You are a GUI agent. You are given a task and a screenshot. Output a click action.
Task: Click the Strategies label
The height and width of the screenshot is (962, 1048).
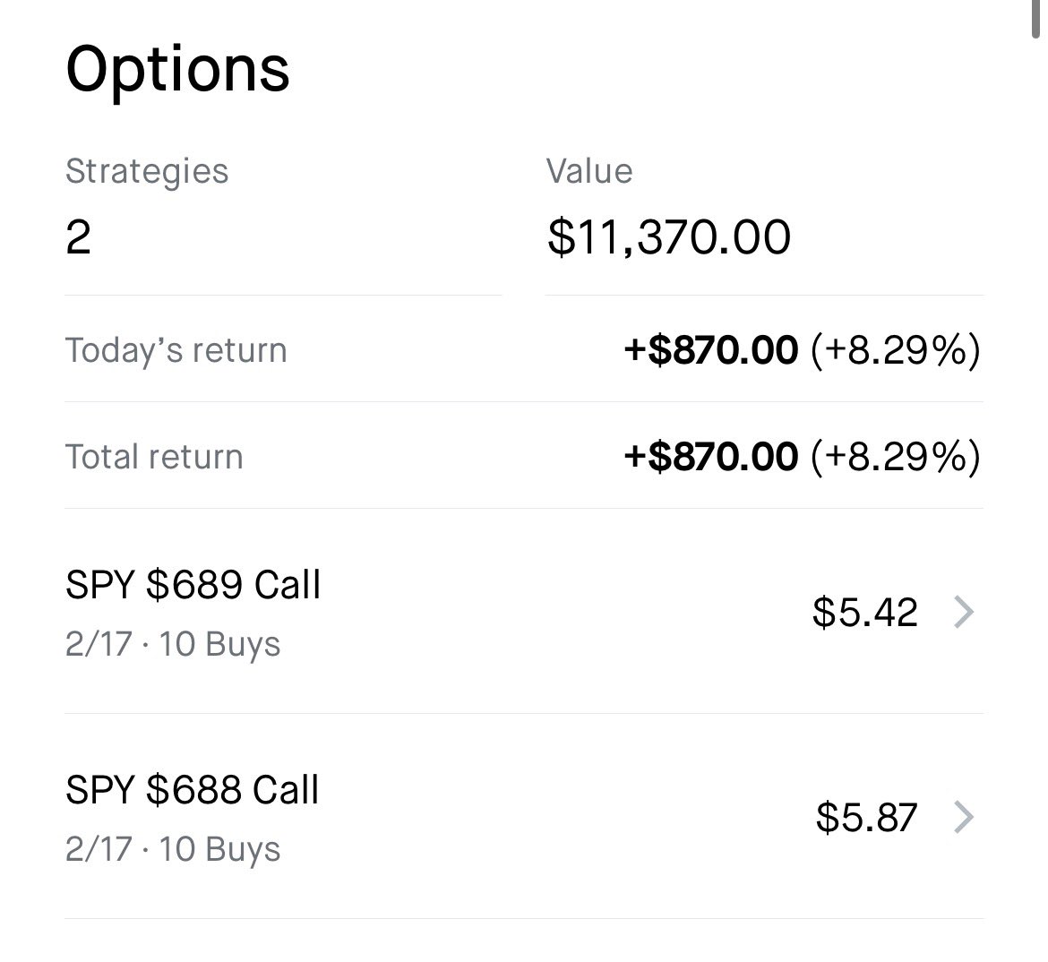(x=147, y=171)
